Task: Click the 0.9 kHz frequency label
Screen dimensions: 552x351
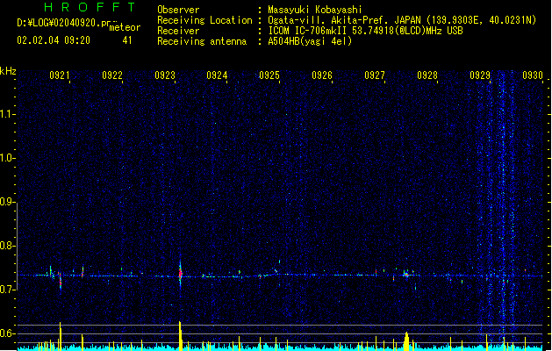Action: [7, 202]
